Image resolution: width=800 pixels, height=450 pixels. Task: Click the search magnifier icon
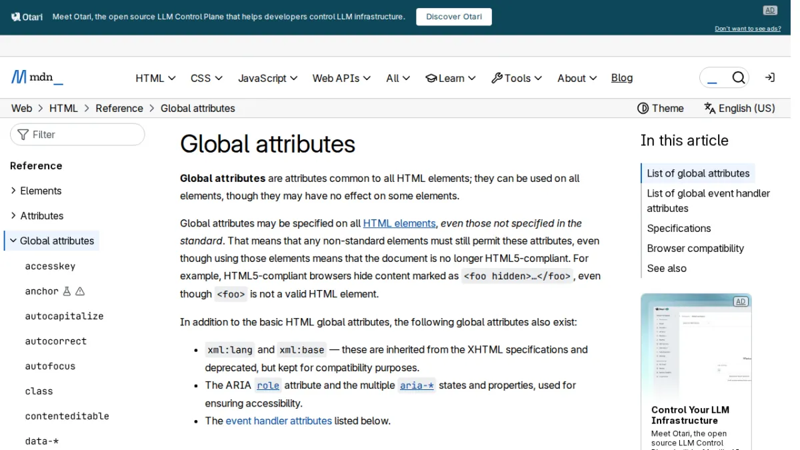(738, 78)
